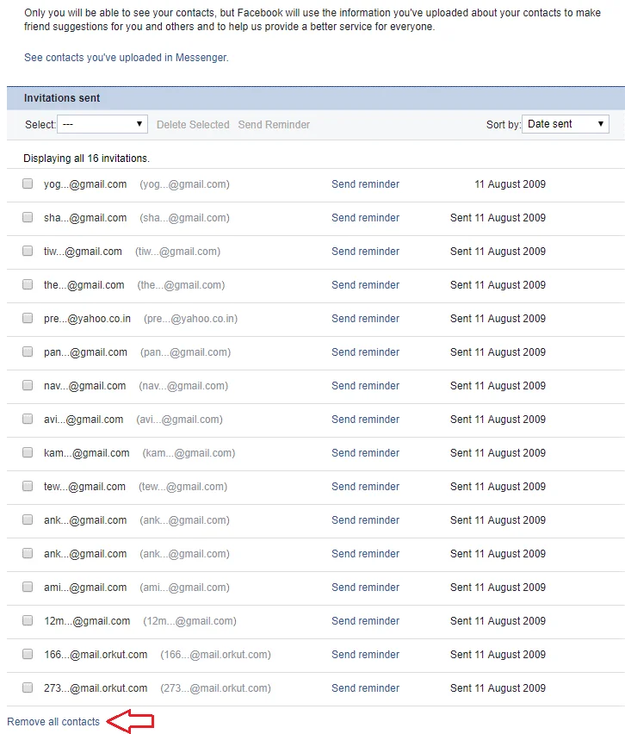Tick the 273...@mail.orkut.com checkbox
The height and width of the screenshot is (734, 625).
click(x=28, y=687)
